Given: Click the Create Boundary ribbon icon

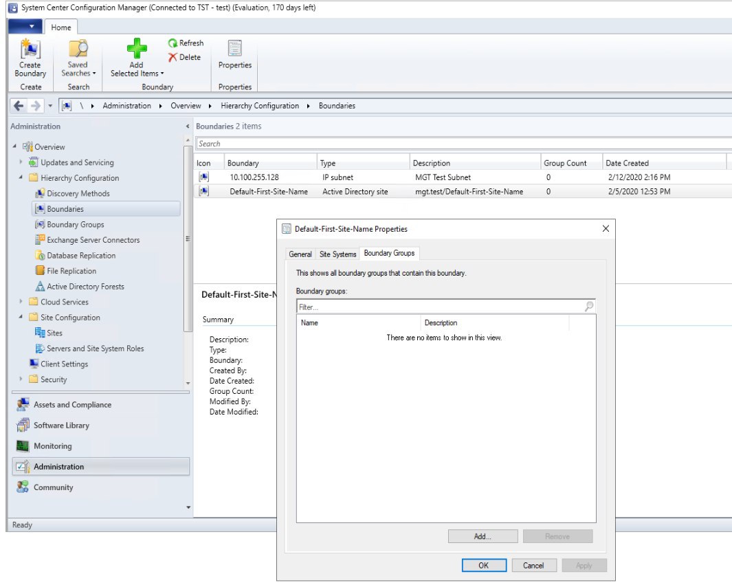Looking at the screenshot, I should coord(30,49).
